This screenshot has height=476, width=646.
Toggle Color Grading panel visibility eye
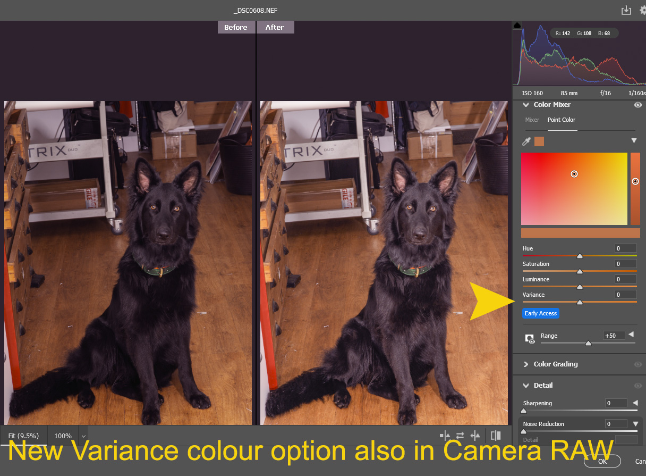(x=637, y=364)
